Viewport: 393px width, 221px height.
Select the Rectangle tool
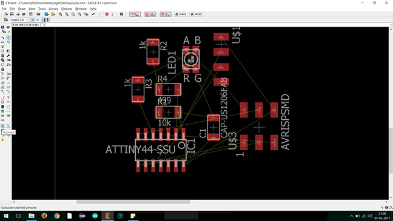click(3, 107)
